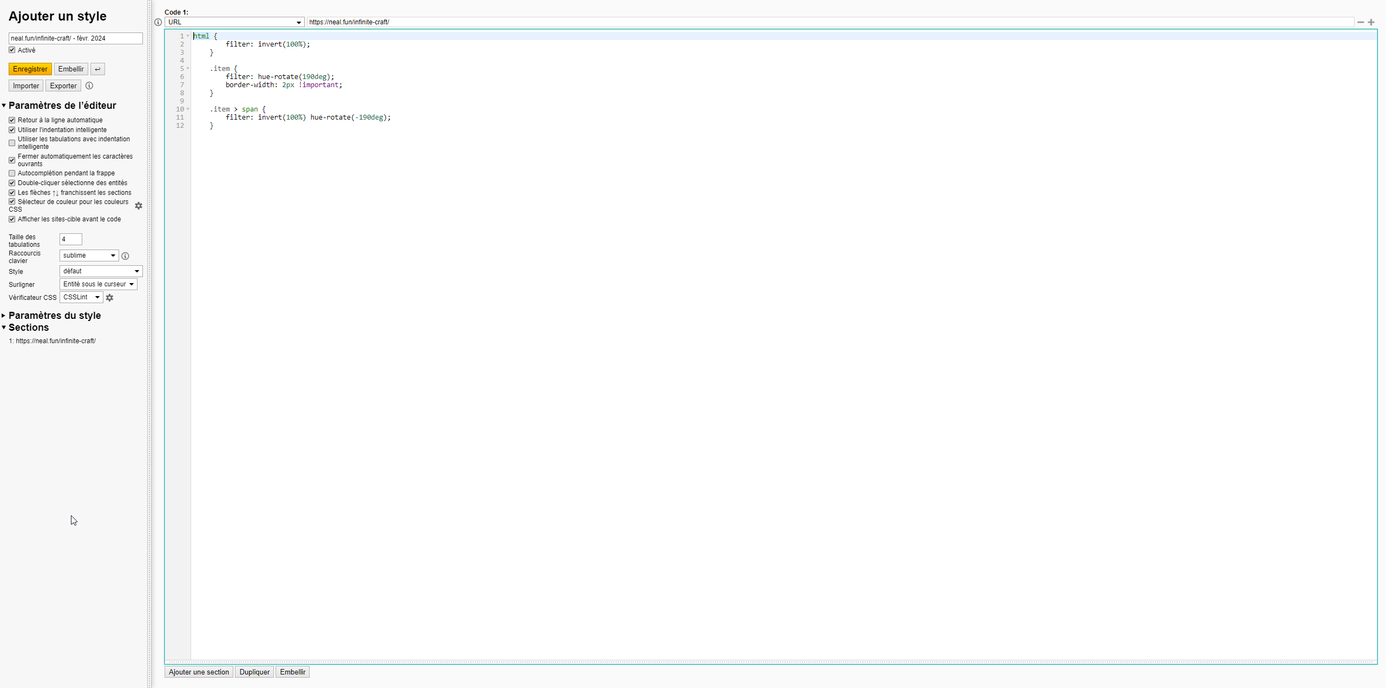Enable Autocomplétion pendant la frappe

point(12,173)
